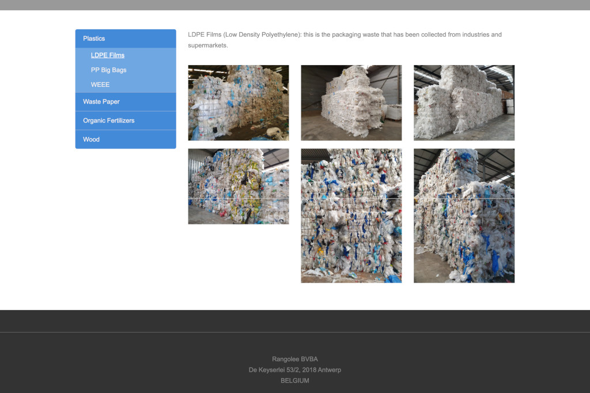View the tall bottom-middle film bale photo
Screen dimensions: 590x393
coord(351,215)
